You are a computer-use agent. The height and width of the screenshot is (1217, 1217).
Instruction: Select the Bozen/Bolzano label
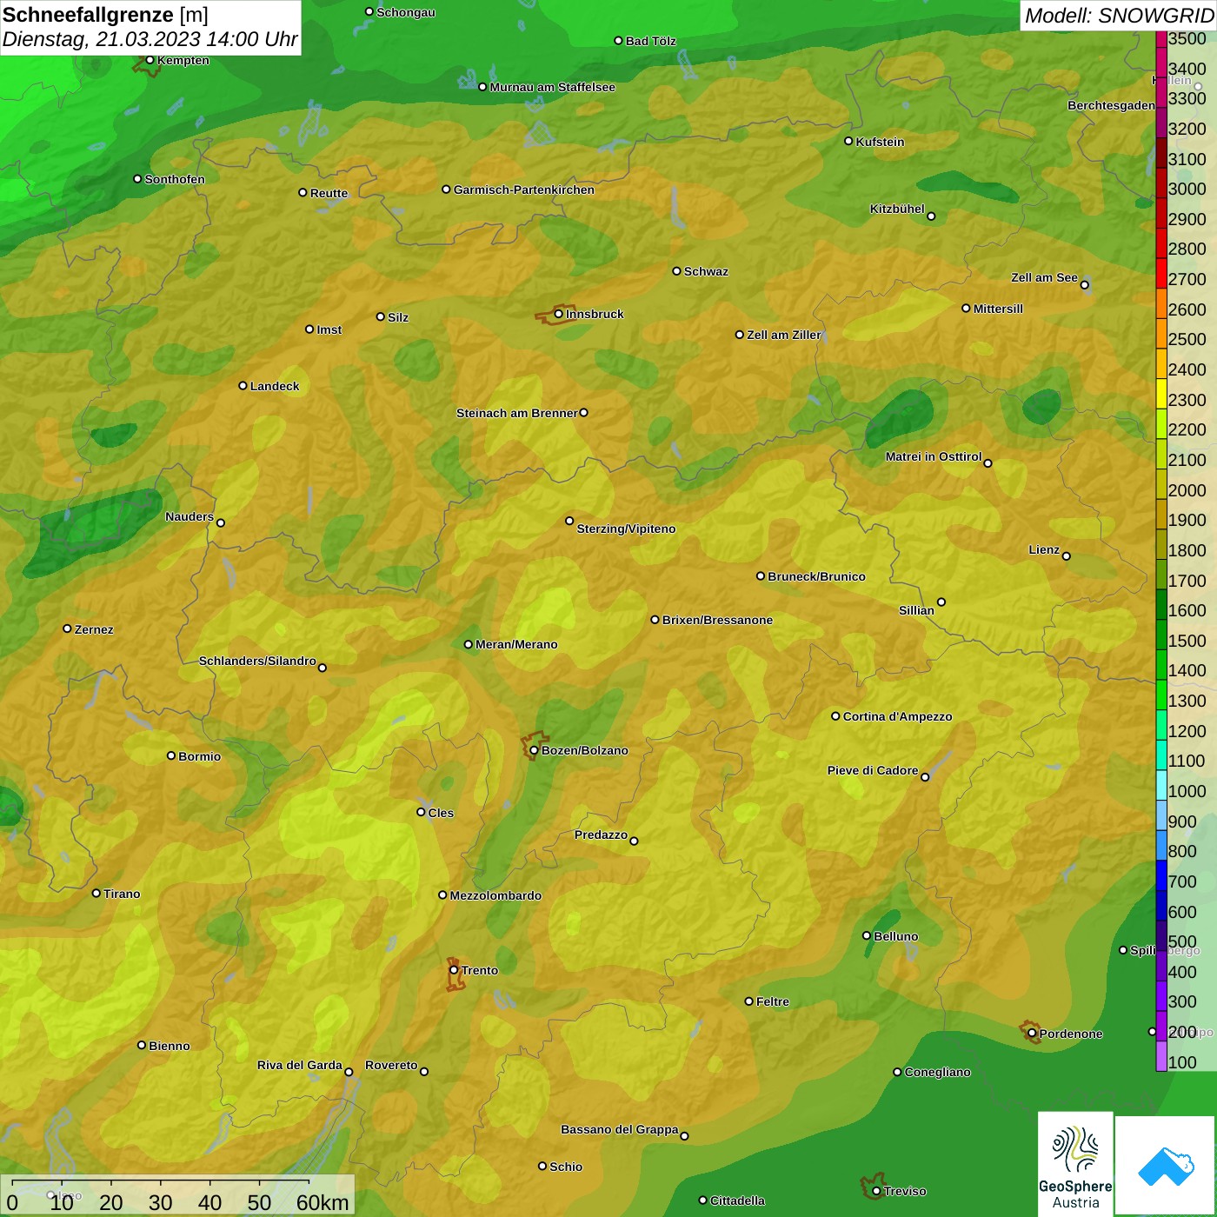pyautogui.click(x=584, y=750)
